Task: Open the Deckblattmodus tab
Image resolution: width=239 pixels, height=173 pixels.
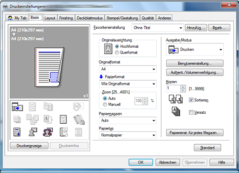Action: 90,18
